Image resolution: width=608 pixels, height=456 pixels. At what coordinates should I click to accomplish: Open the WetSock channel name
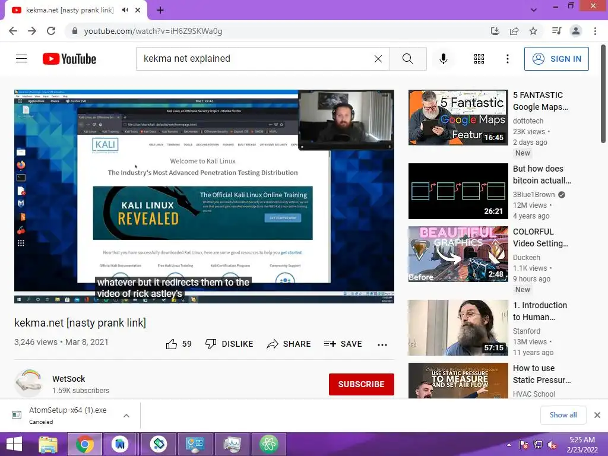click(69, 379)
